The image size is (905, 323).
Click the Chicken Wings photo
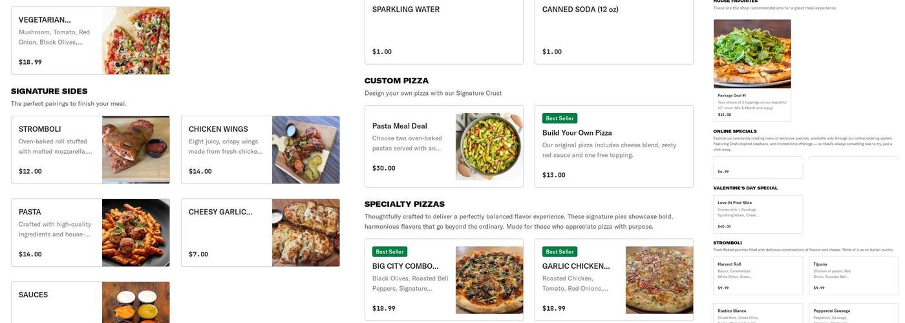point(306,150)
